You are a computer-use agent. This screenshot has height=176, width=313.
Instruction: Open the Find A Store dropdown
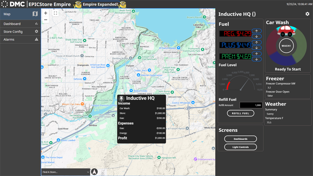(x=66, y=172)
